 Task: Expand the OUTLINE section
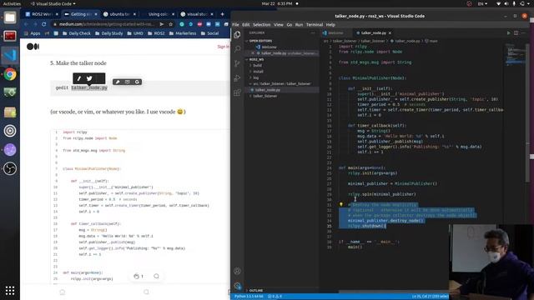[x=282, y=291]
